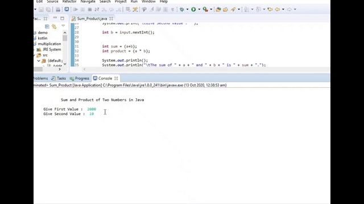Open the Help menu
Image resolution: width=364 pixels, height=204 pixels.
(x=164, y=1)
